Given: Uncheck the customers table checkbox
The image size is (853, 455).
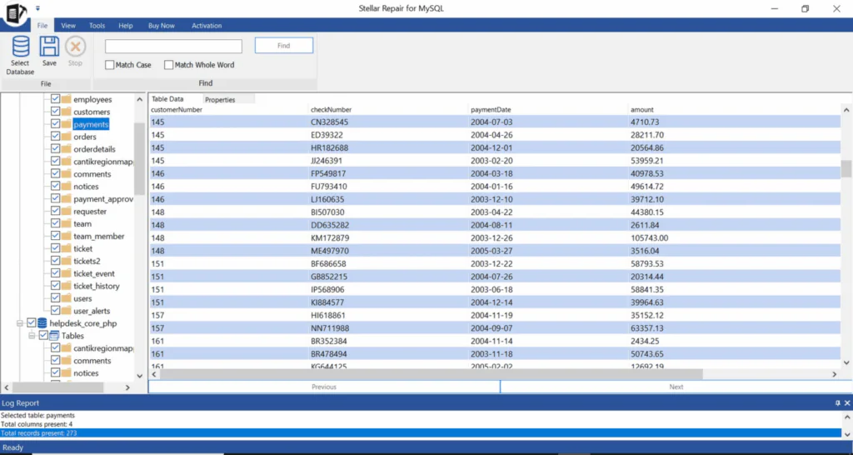Looking at the screenshot, I should click(x=56, y=112).
